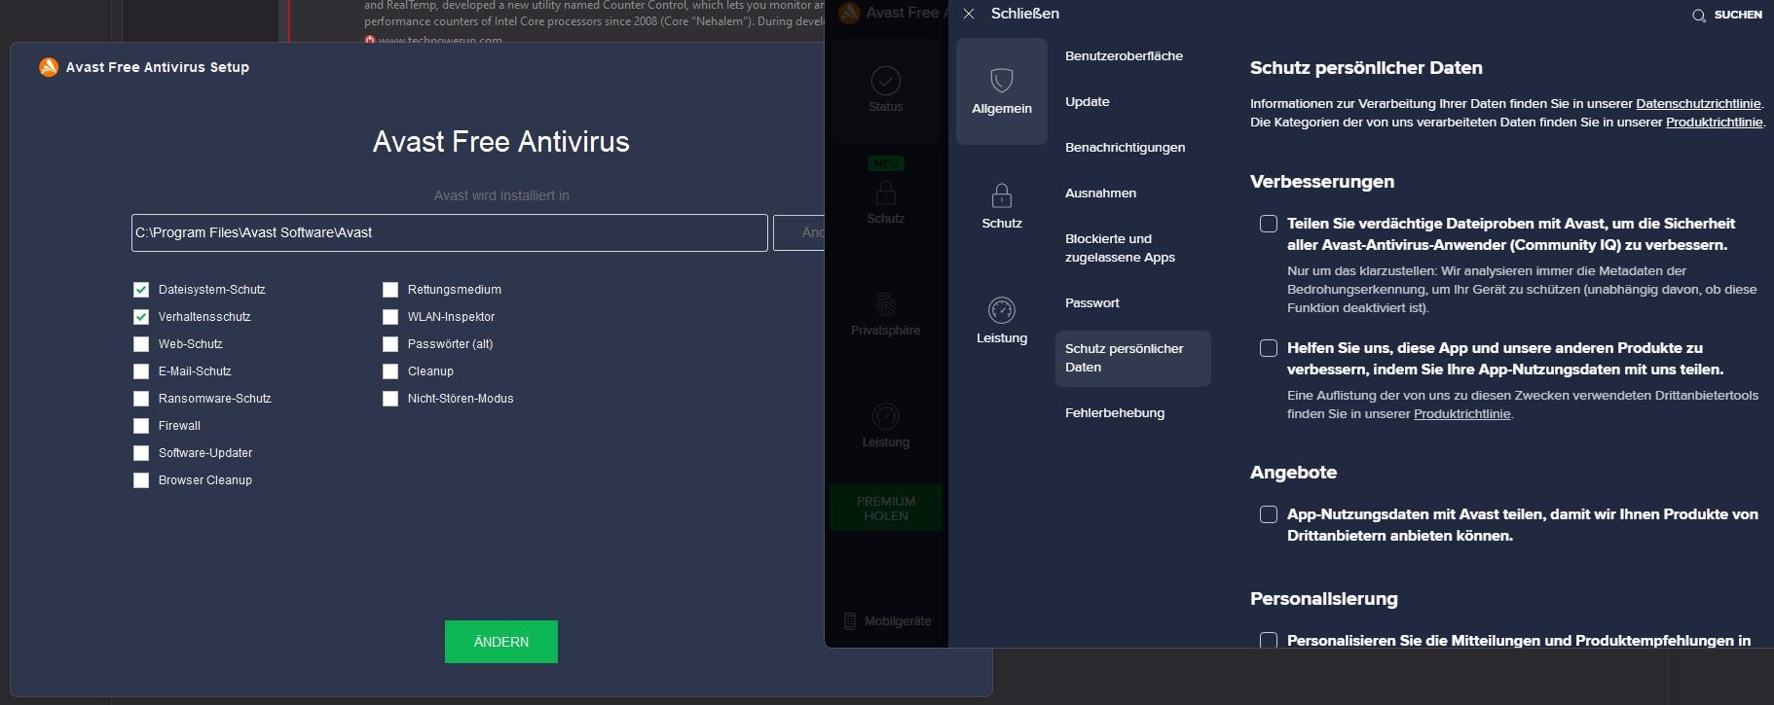1774x705 pixels.
Task: Open the Datenschutzrichtlinie link
Action: tap(1698, 104)
